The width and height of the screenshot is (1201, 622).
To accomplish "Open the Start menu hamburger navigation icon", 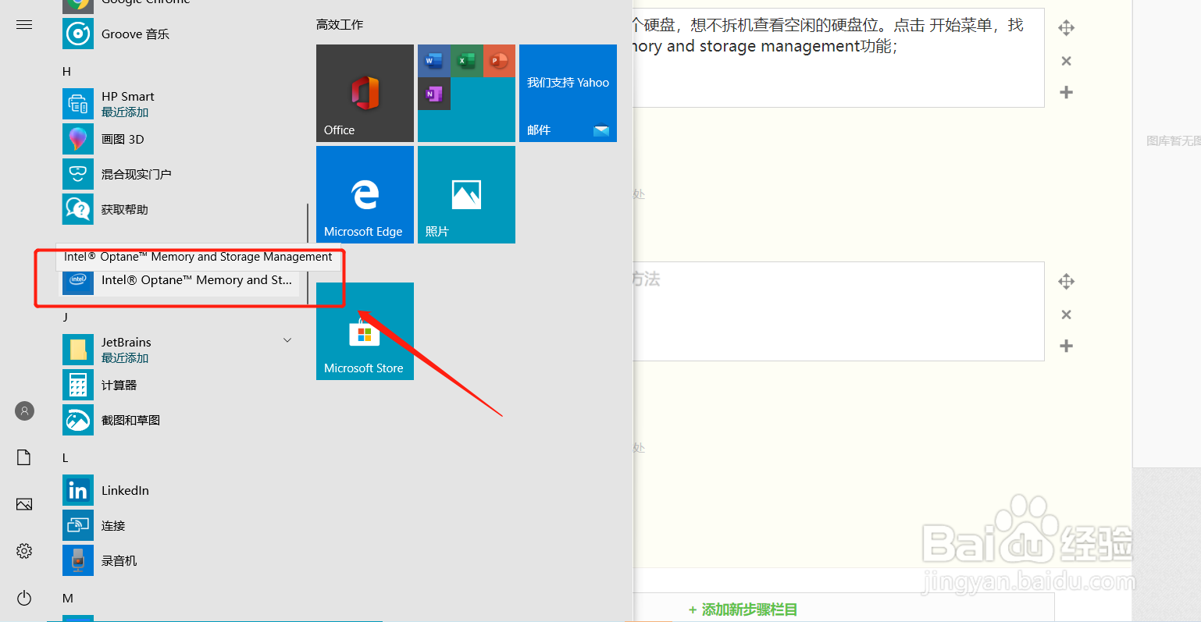I will coord(24,25).
